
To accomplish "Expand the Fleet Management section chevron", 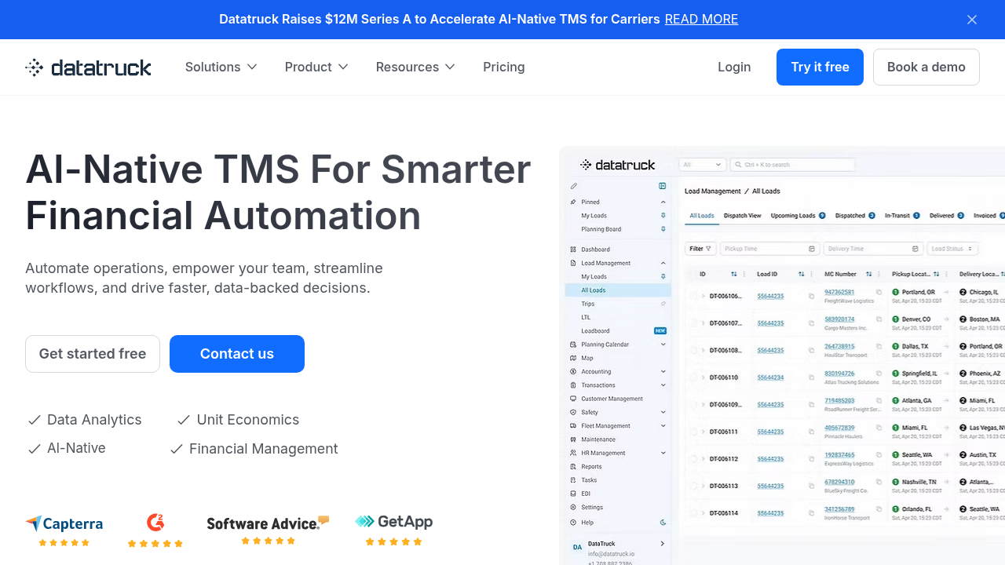I will coord(663,426).
